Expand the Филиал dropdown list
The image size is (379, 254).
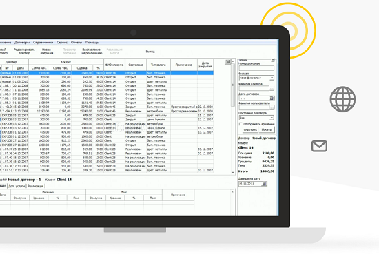pyautogui.click(x=272, y=78)
